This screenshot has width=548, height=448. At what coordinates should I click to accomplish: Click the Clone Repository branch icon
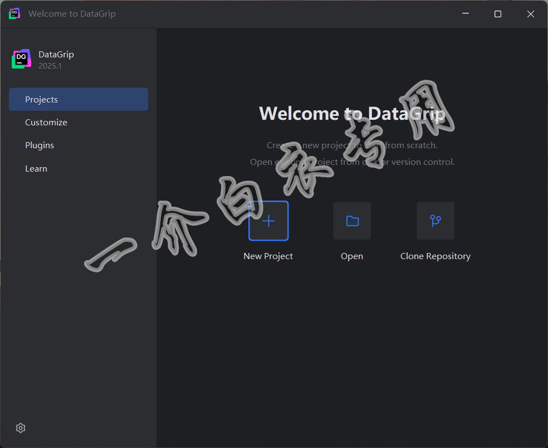[x=436, y=221]
